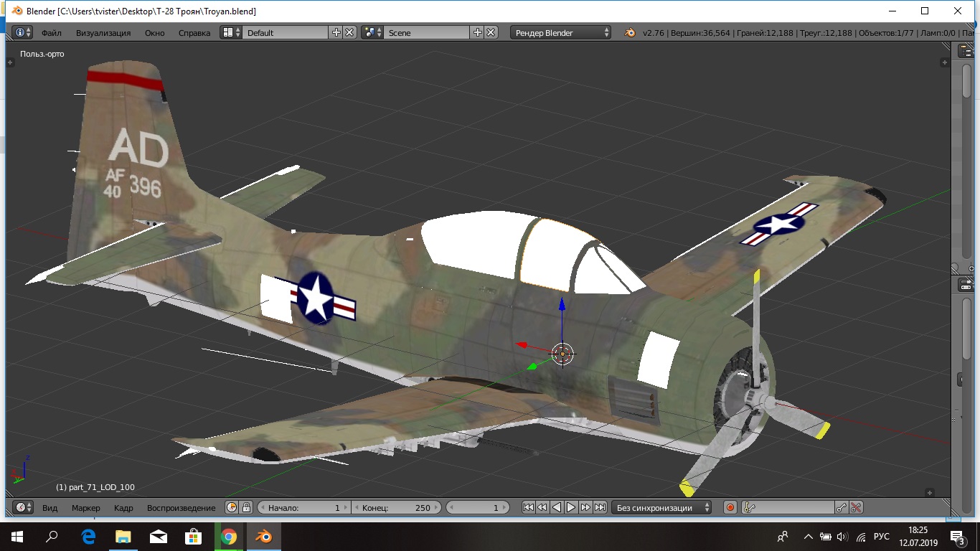The image size is (980, 551).
Task: Open the Рендер Blender engine dropdown
Action: (x=560, y=32)
